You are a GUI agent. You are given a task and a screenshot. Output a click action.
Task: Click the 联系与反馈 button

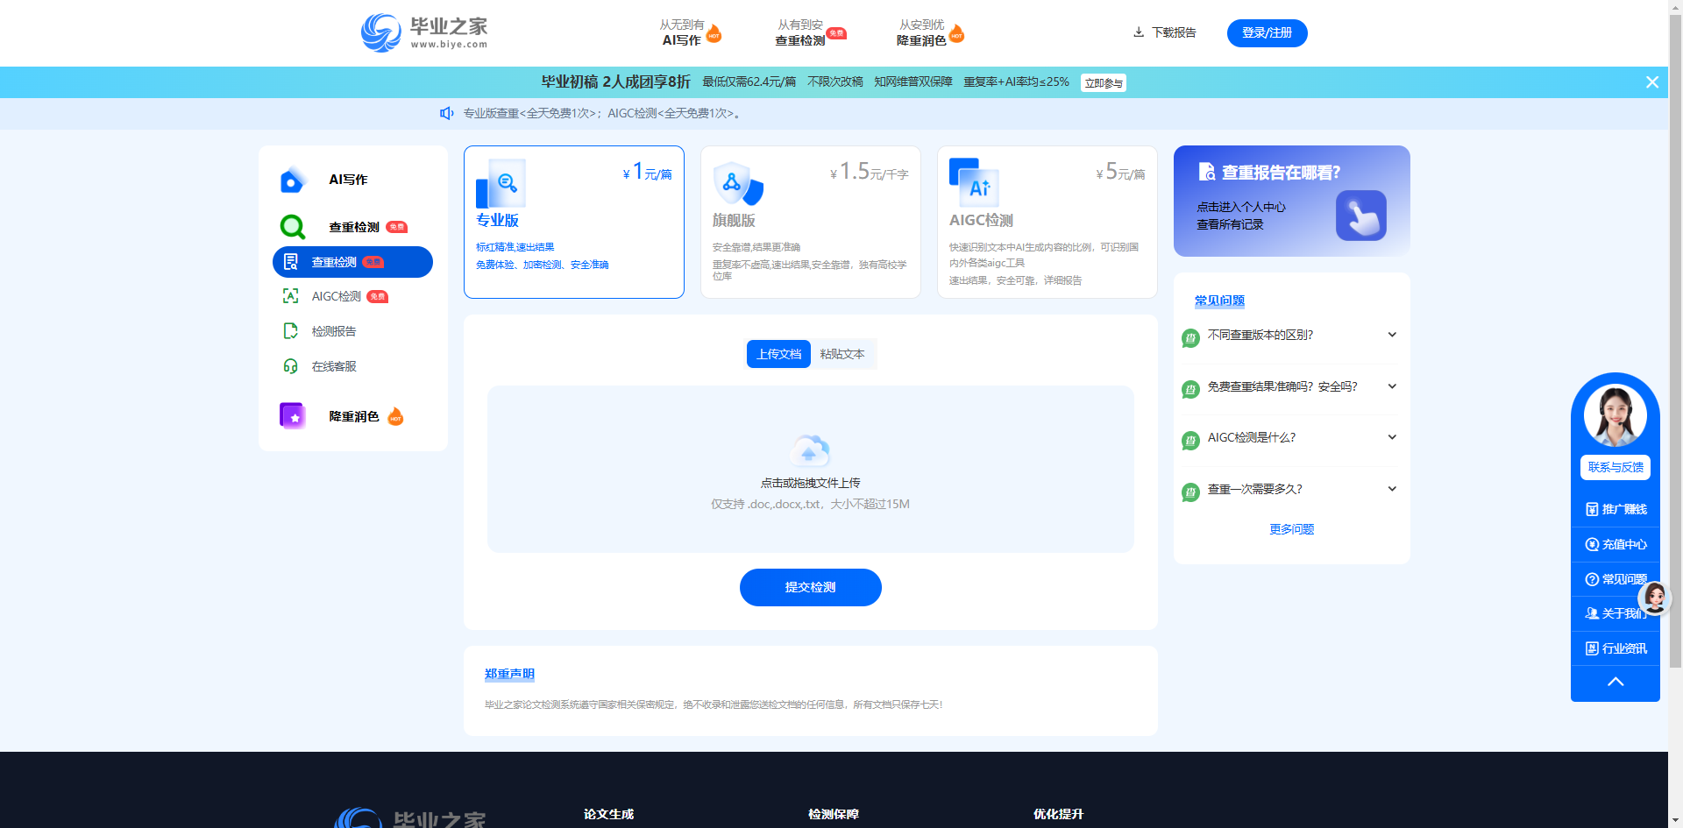1615,467
